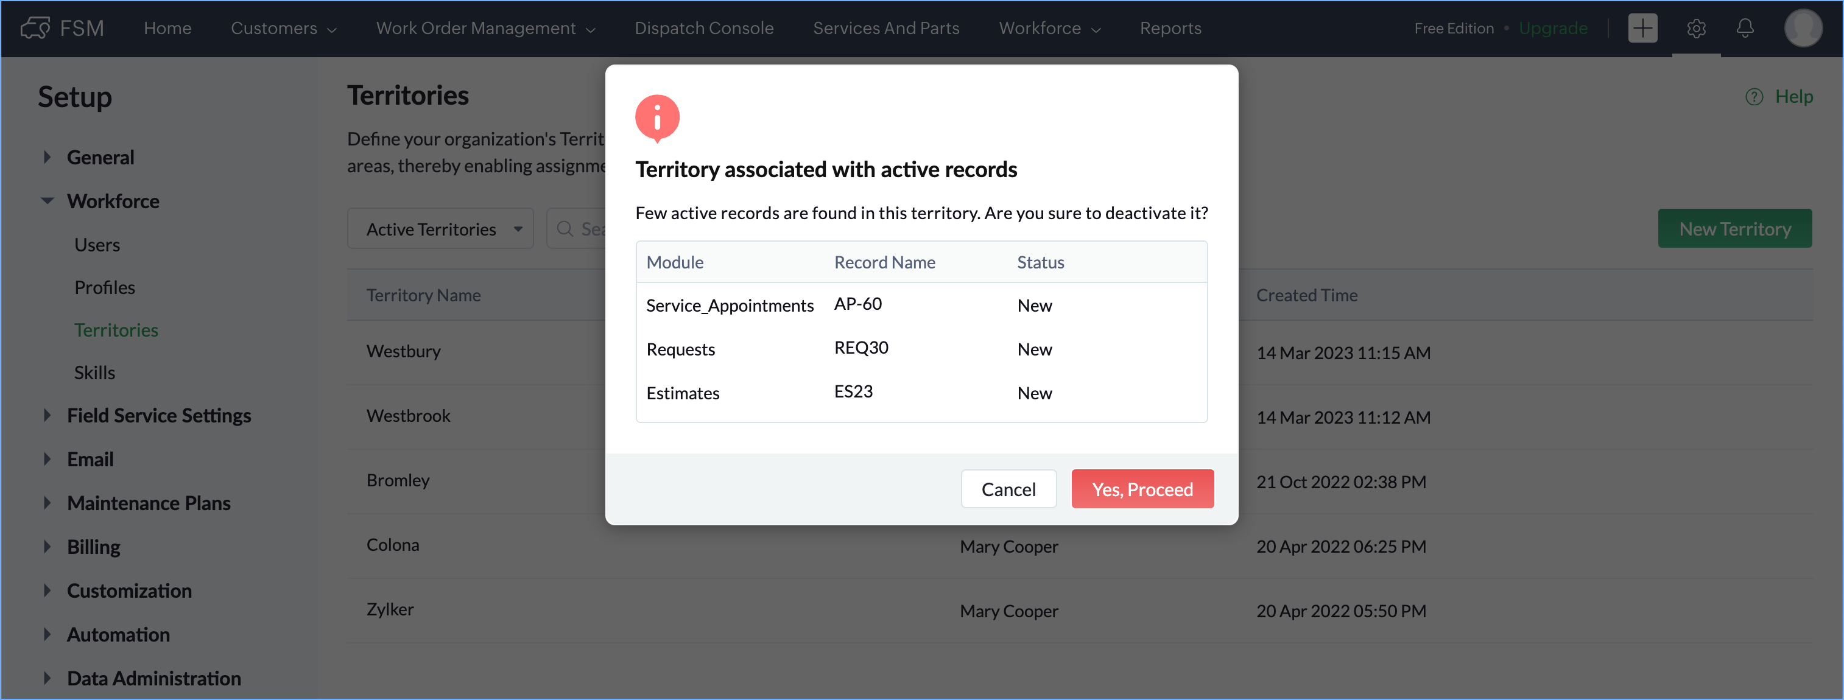Click the user profile avatar

(x=1803, y=28)
